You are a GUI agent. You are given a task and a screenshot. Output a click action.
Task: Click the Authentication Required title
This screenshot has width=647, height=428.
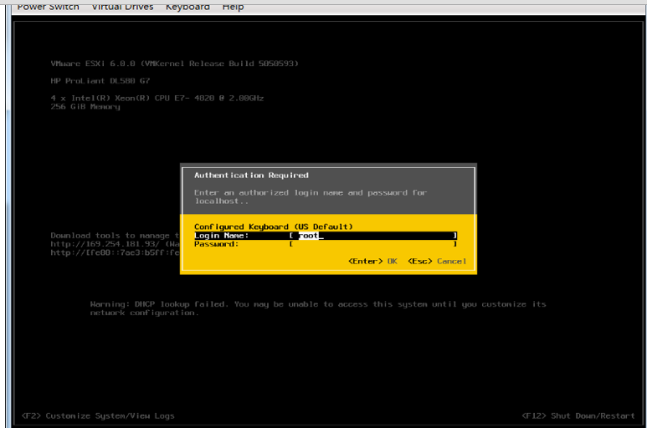click(x=251, y=175)
